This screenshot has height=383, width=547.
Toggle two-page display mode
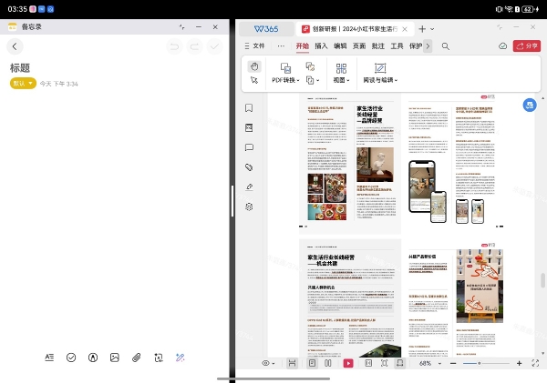pos(329,363)
